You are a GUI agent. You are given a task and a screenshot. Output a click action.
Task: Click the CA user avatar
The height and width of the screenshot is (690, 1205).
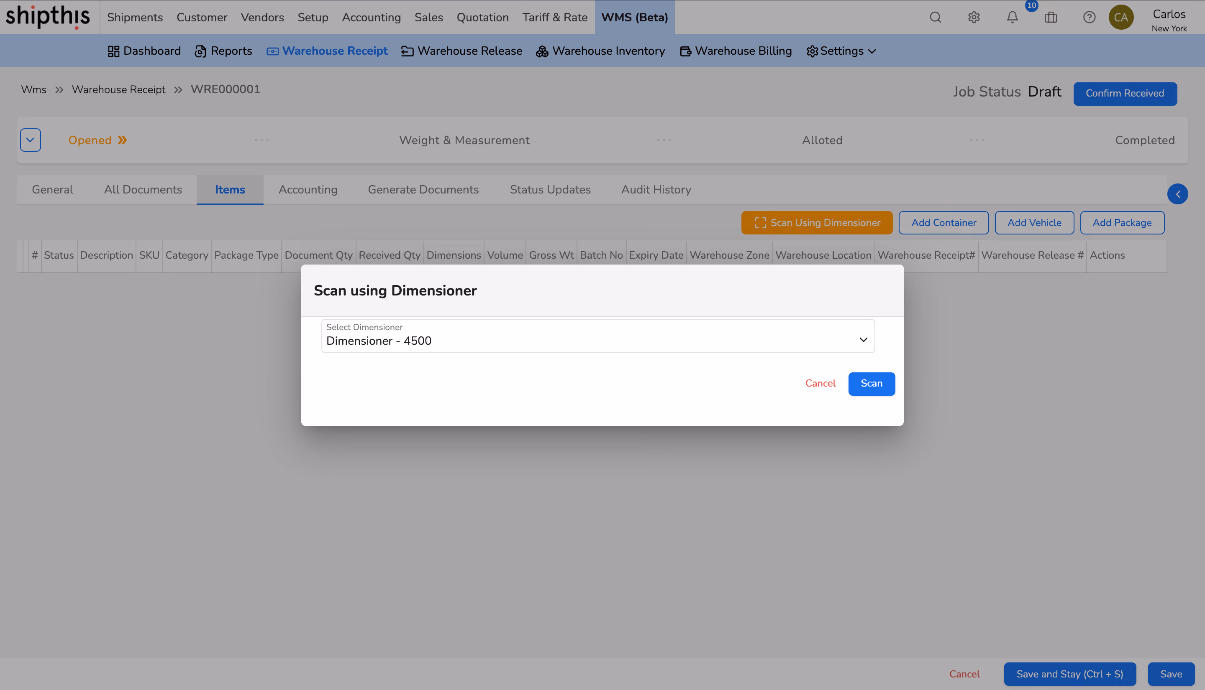click(1121, 18)
